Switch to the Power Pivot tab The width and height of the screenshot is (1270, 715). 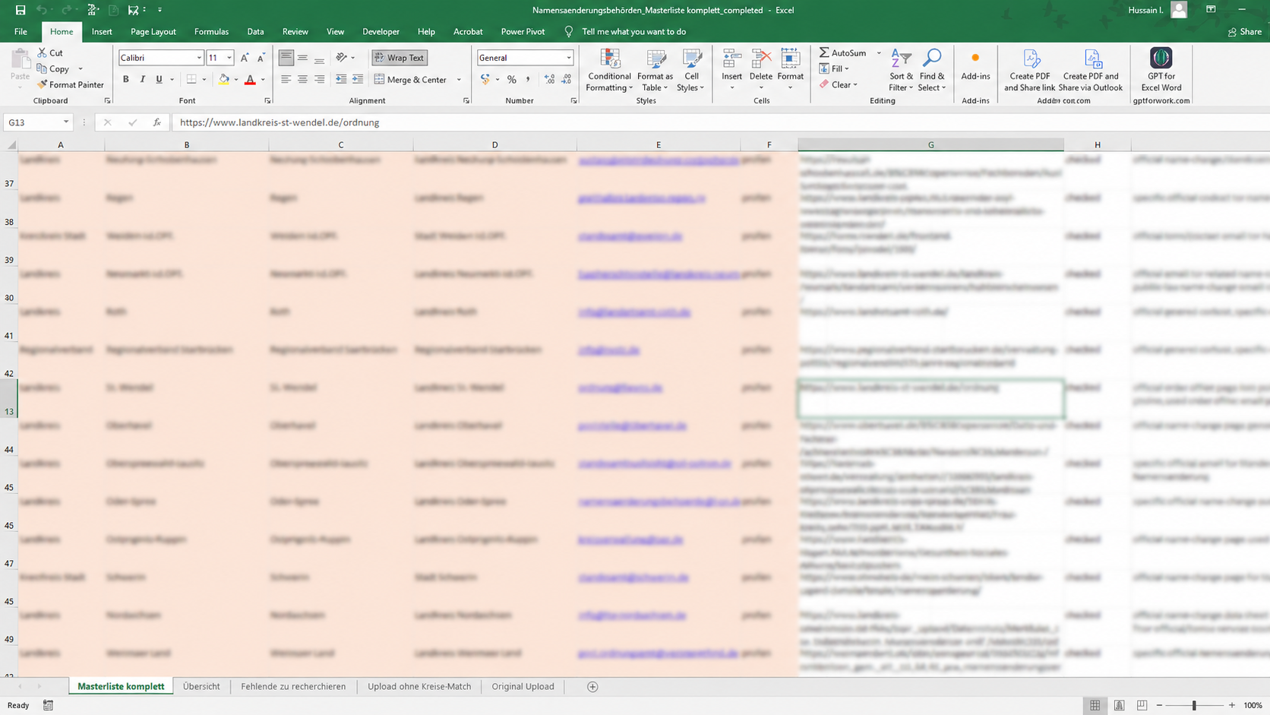523,32
